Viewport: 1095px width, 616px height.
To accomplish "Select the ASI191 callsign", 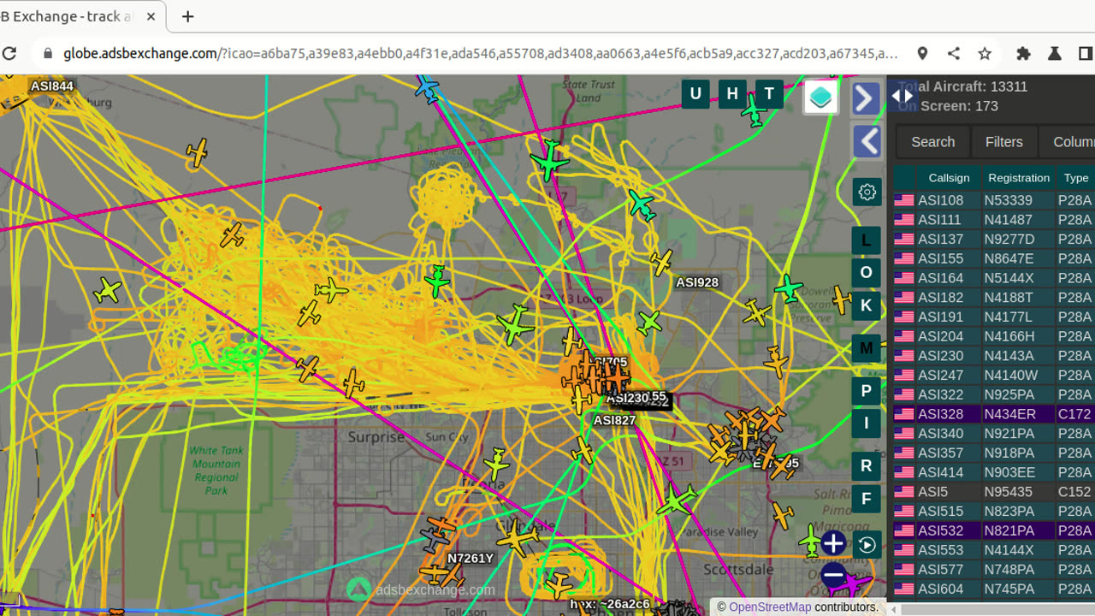I will 940,317.
